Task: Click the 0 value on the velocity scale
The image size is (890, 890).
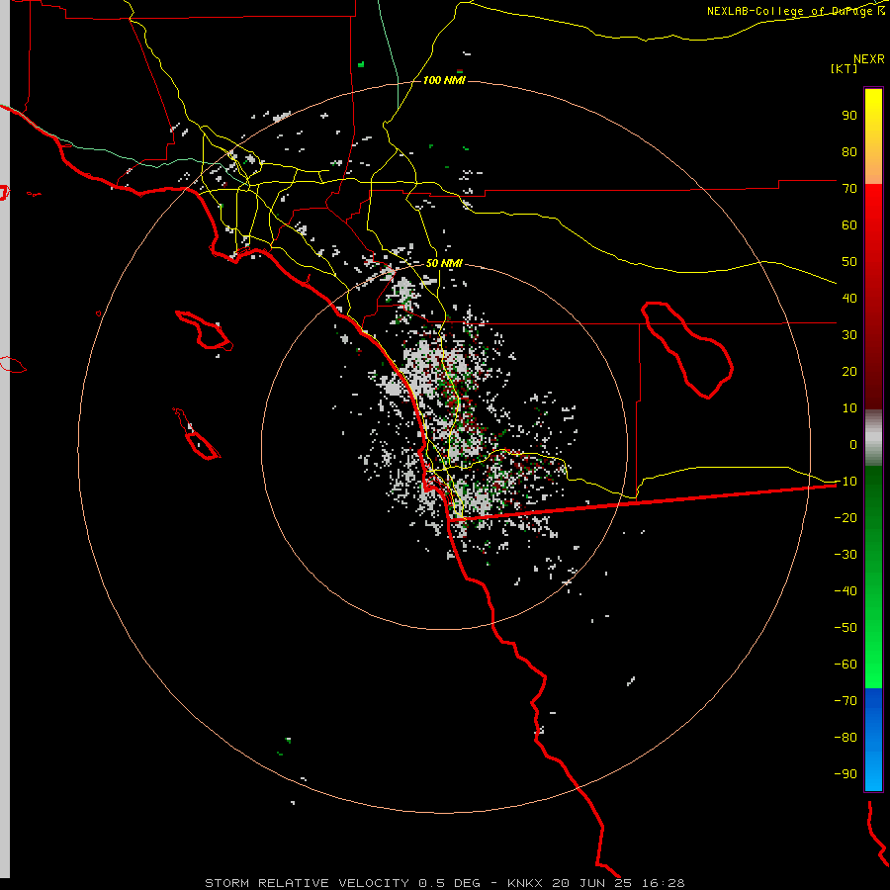Action: (x=853, y=445)
